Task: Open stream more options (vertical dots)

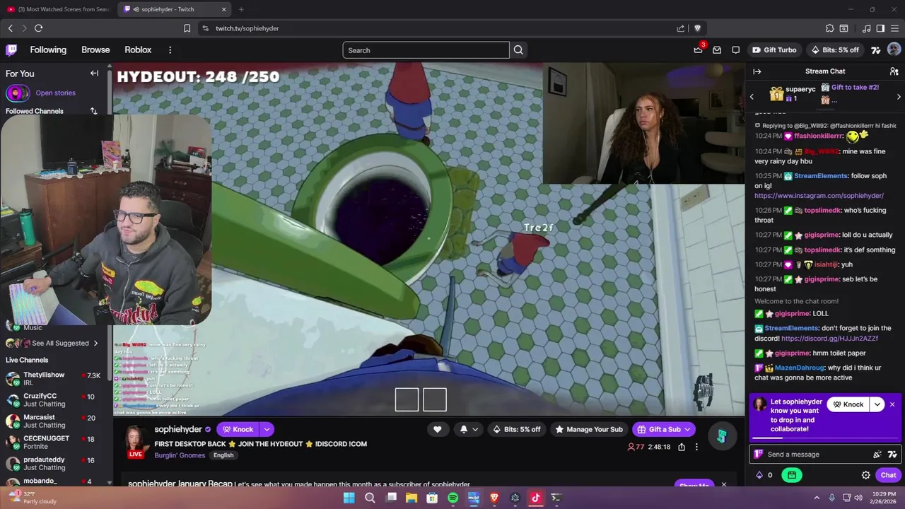Action: point(696,447)
